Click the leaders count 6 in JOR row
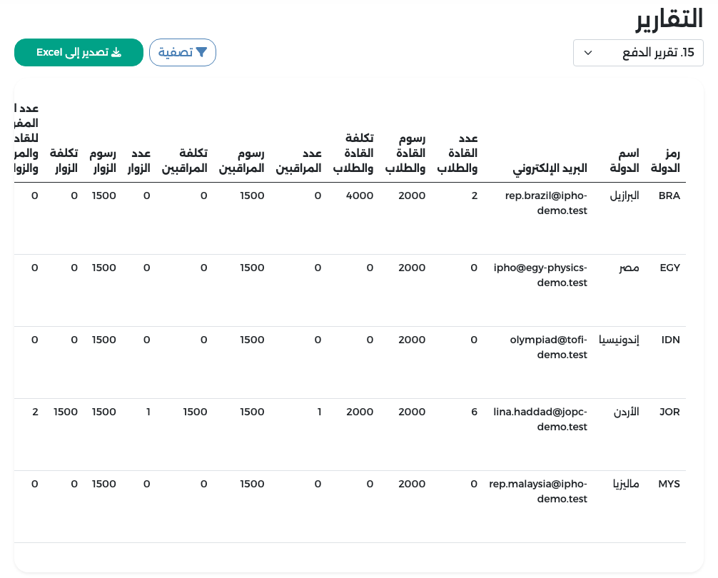Viewport: 718px width, 578px height. 475,412
